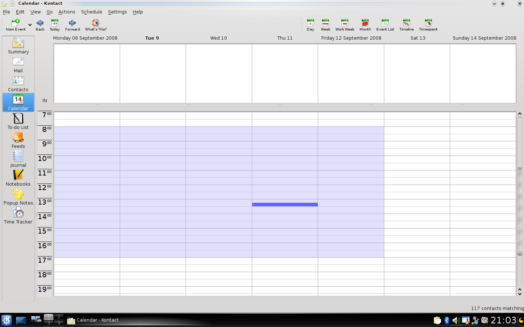Click the 117 contacts matching status text
This screenshot has height=327, width=524.
coord(497,308)
